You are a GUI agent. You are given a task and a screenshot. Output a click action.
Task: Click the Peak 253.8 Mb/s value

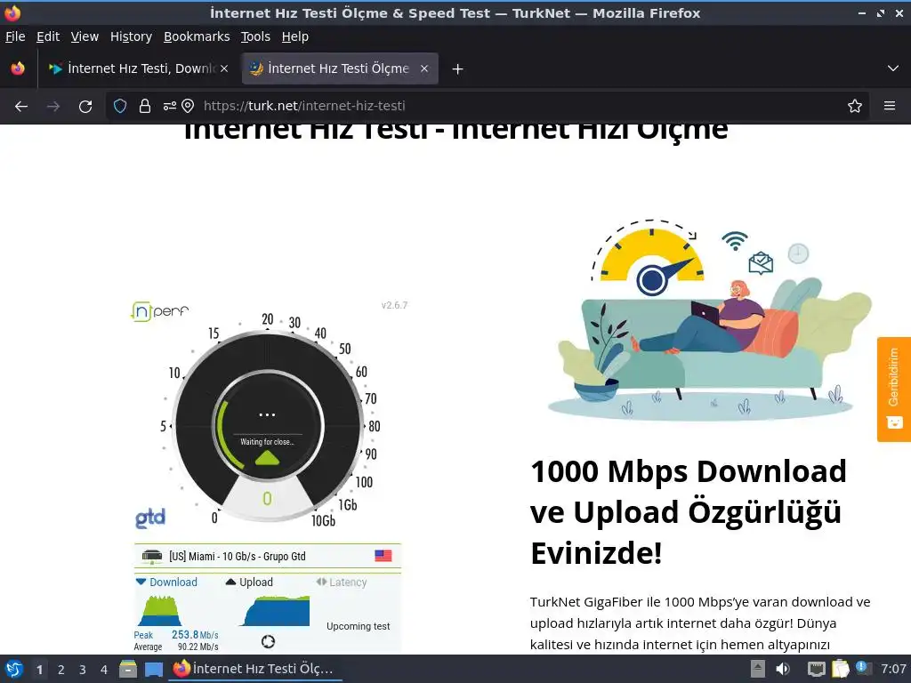tap(195, 635)
